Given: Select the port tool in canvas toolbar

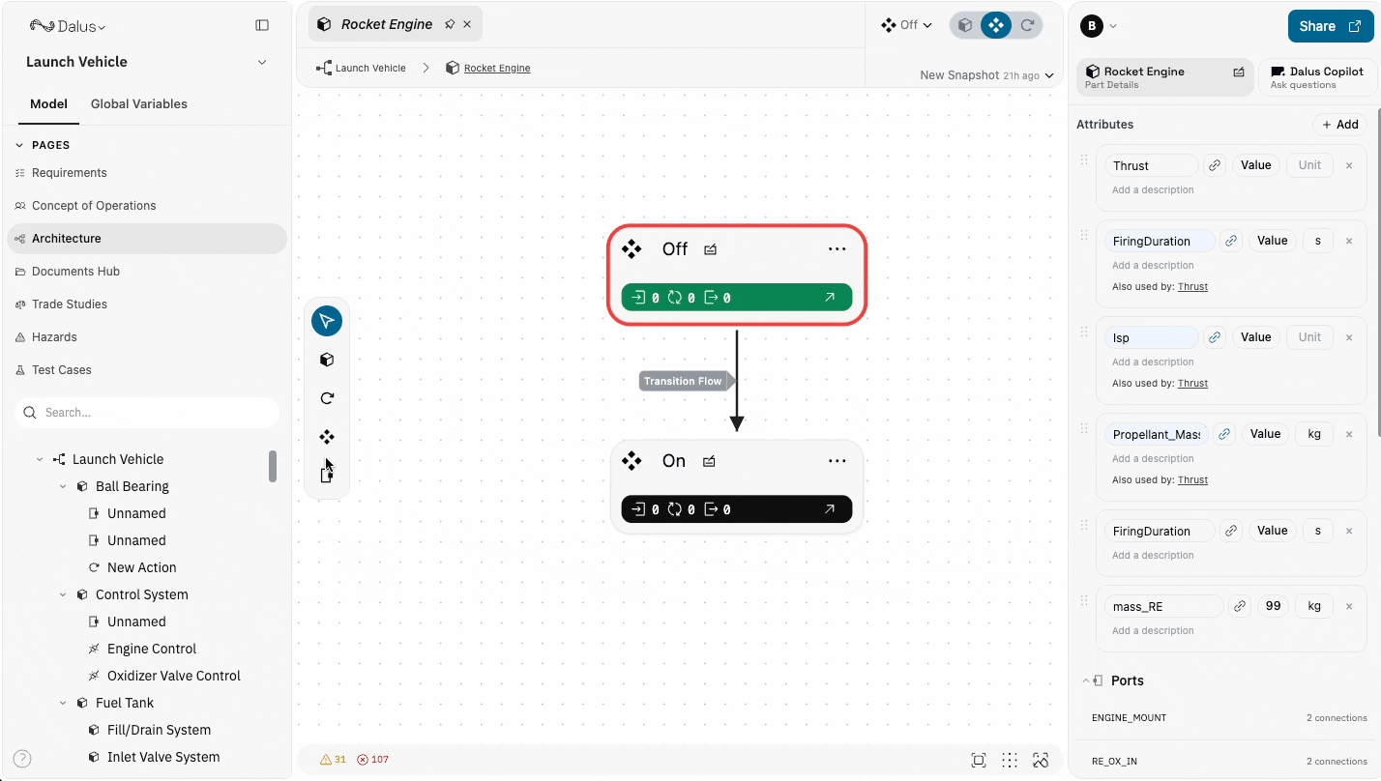Looking at the screenshot, I should tap(327, 475).
